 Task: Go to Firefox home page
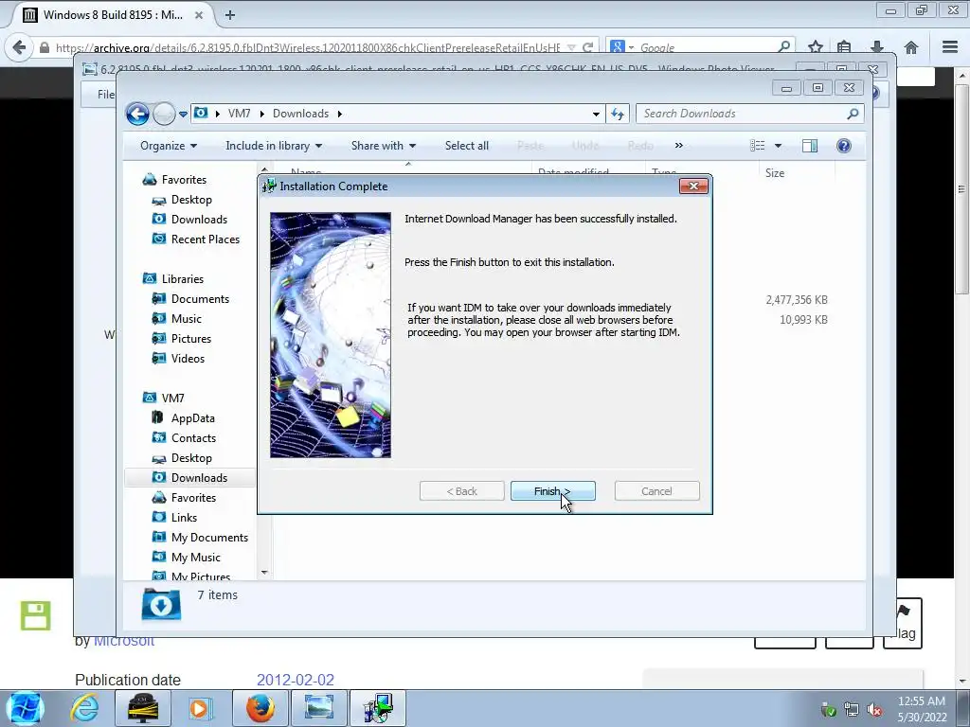[910, 47]
